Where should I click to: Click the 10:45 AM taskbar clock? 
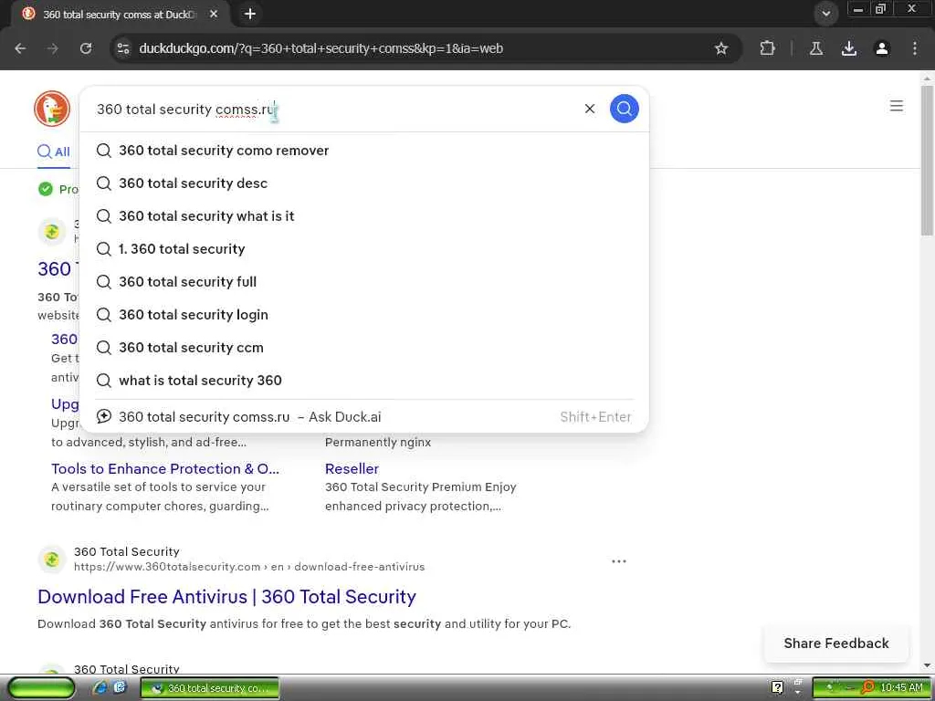pos(901,687)
